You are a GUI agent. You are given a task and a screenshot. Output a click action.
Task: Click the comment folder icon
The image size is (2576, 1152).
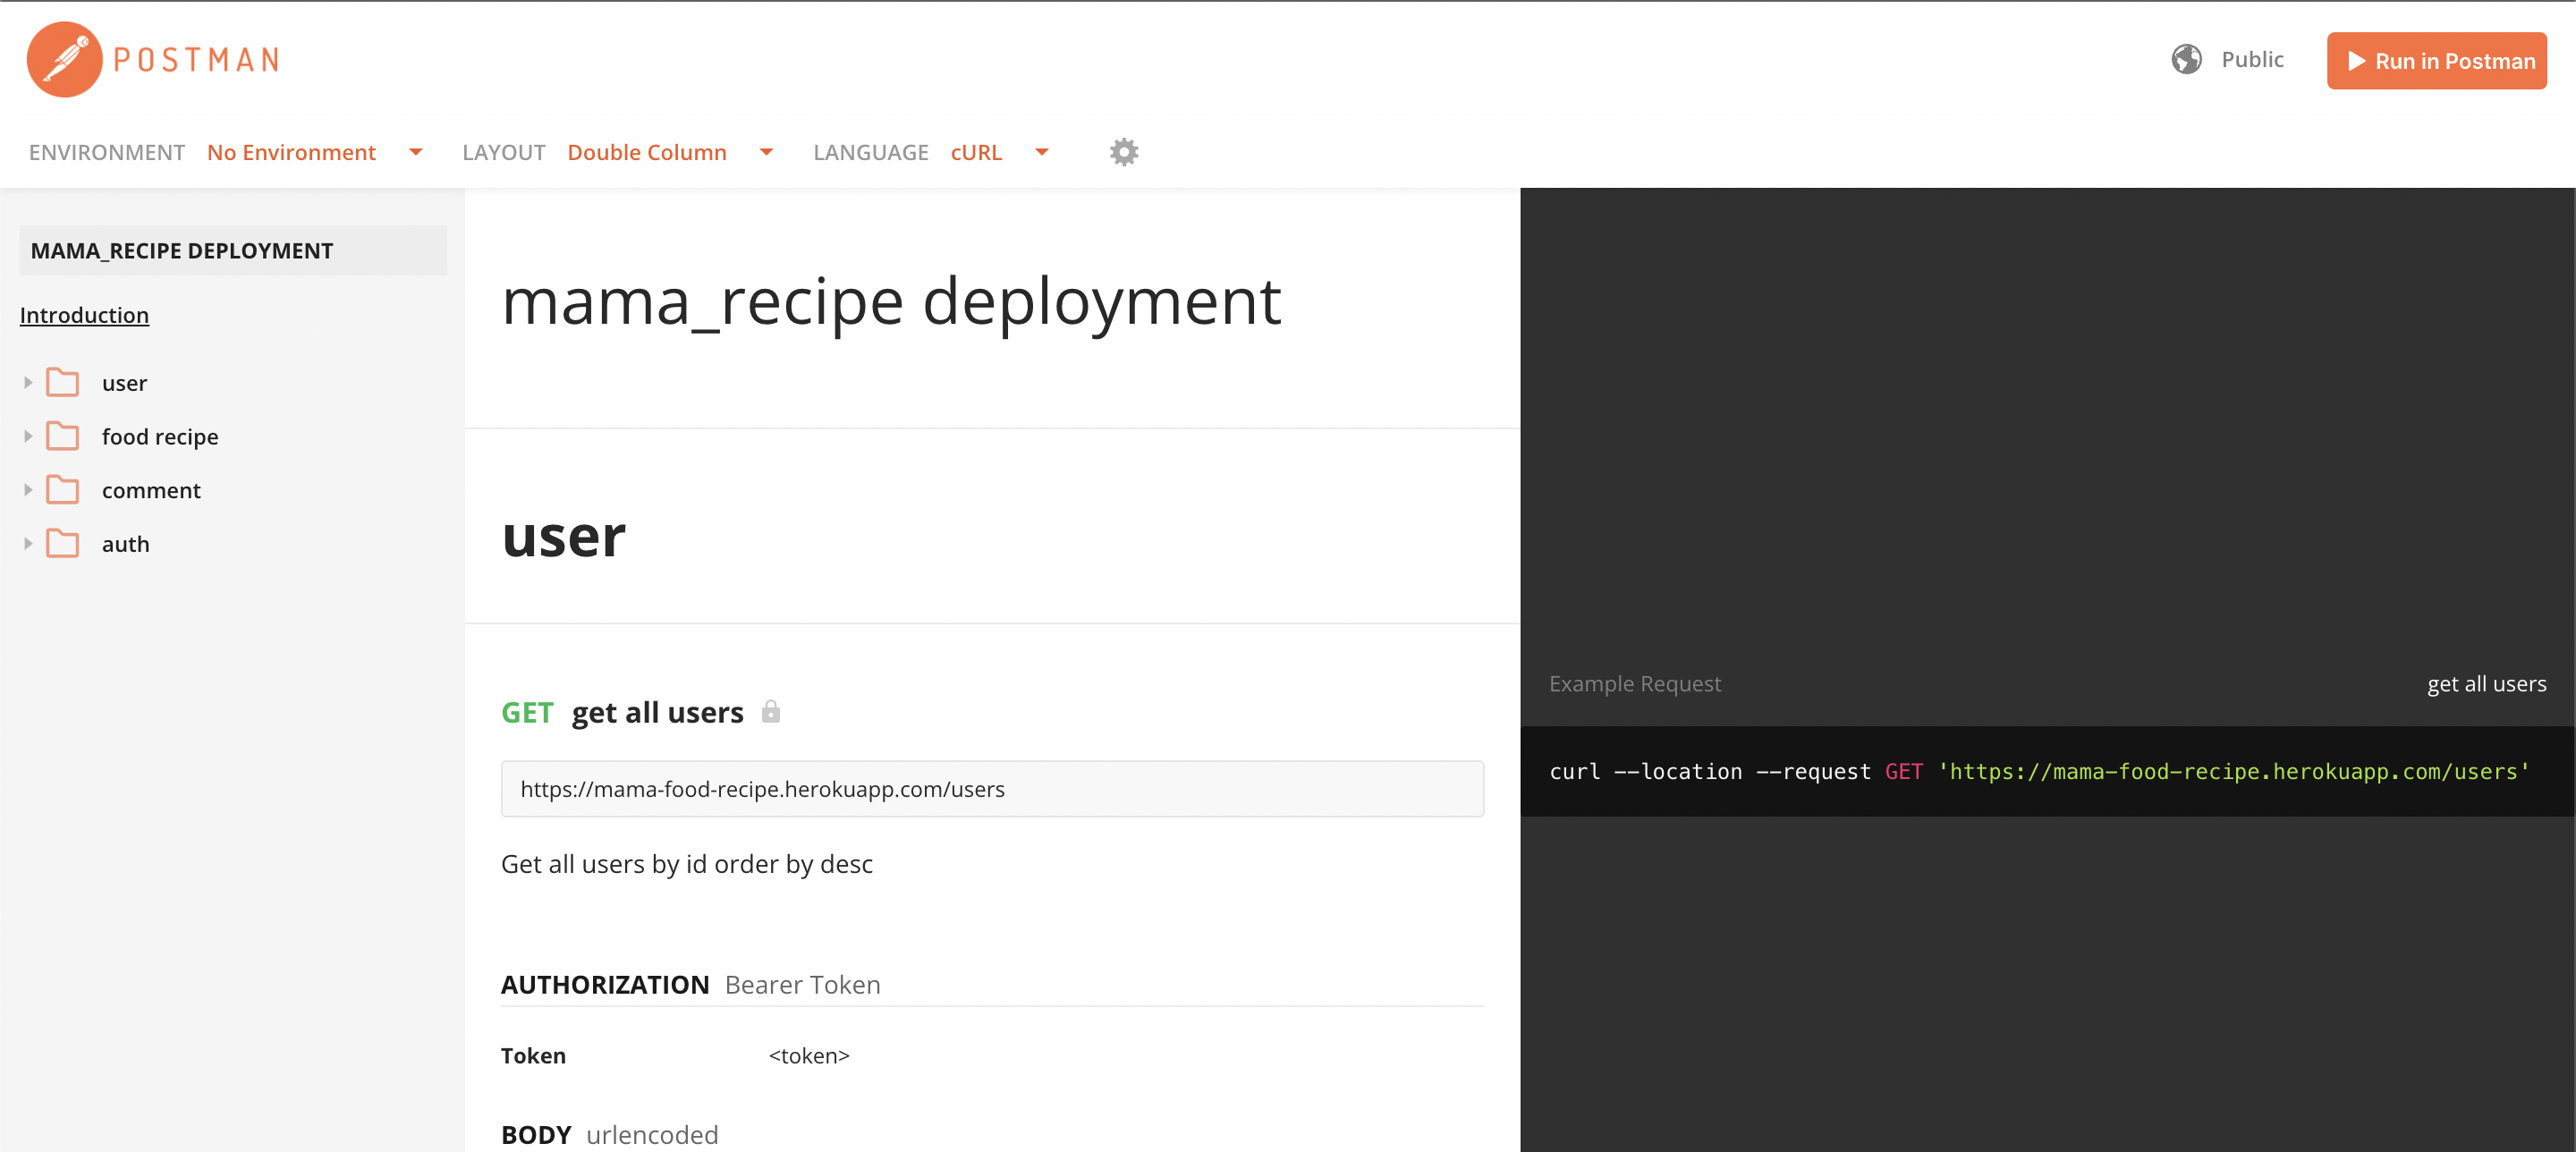tap(64, 490)
